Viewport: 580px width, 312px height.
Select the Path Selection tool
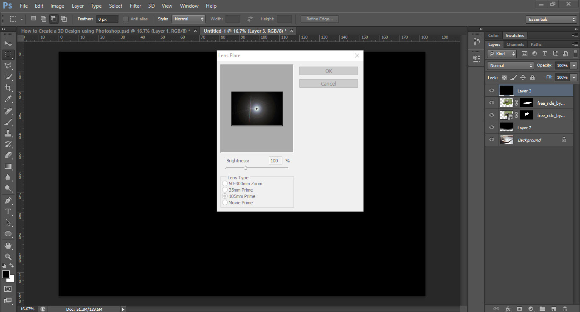click(x=8, y=222)
